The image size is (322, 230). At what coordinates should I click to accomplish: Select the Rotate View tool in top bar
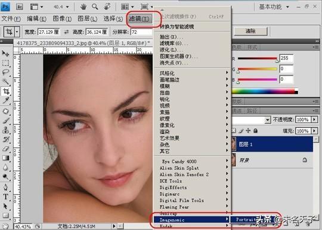[x=107, y=7]
